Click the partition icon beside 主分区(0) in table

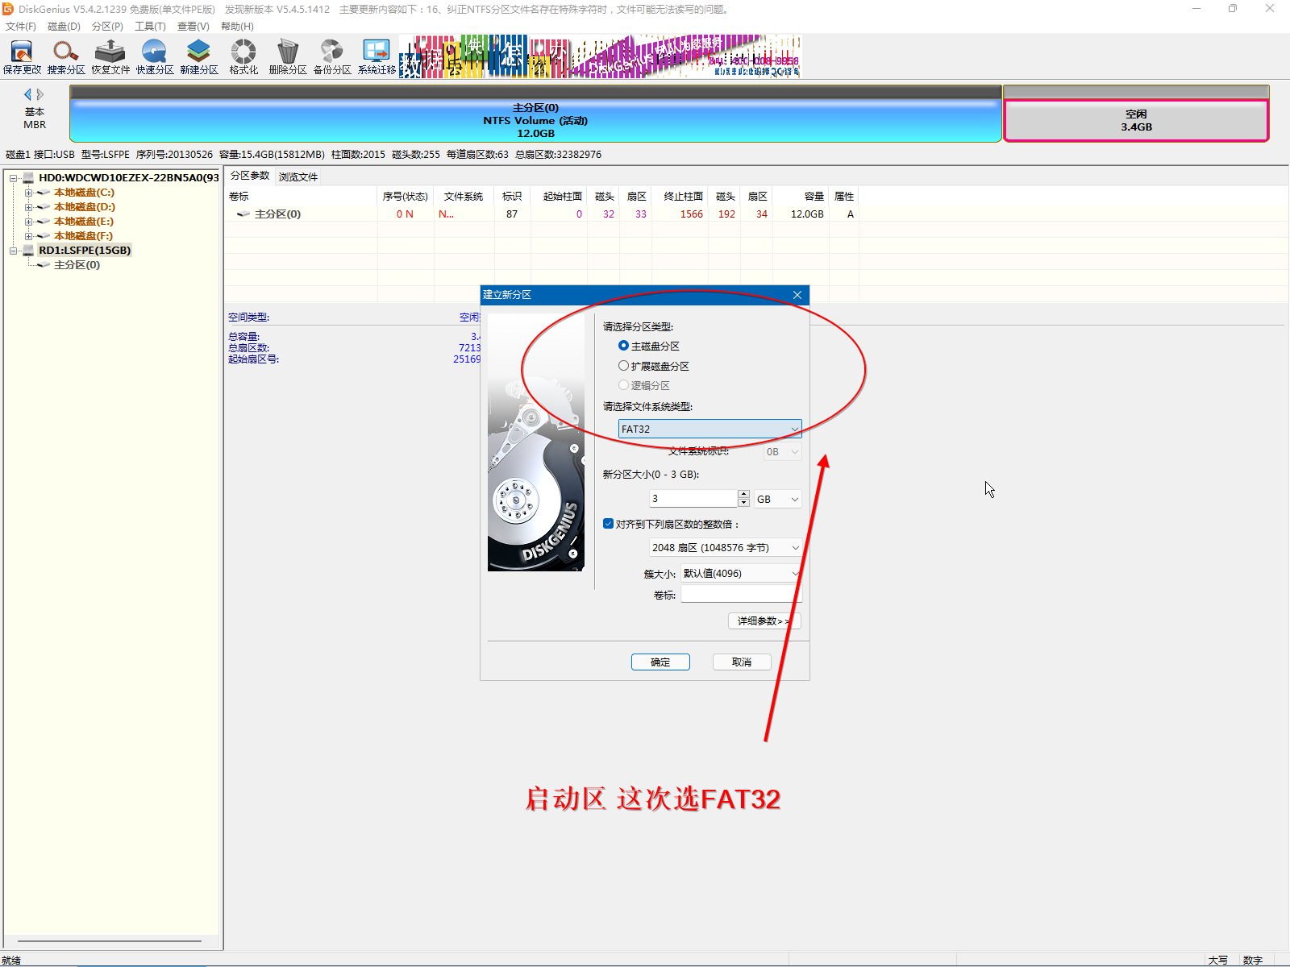tap(243, 214)
